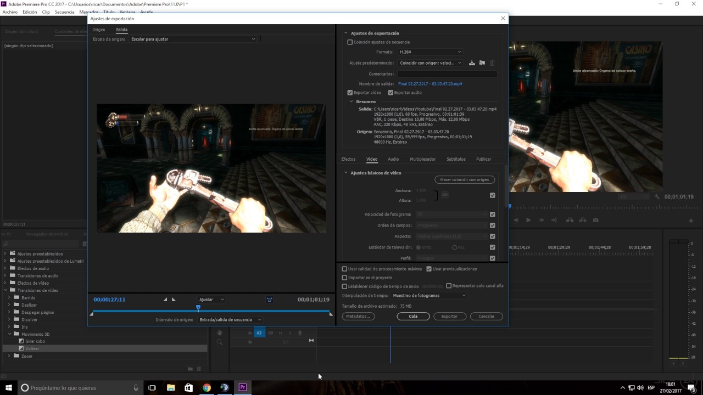Screen dimensions: 703x395
Task: Toggle the Velocidad de fotograma match-source checkbox
Action: (x=492, y=215)
